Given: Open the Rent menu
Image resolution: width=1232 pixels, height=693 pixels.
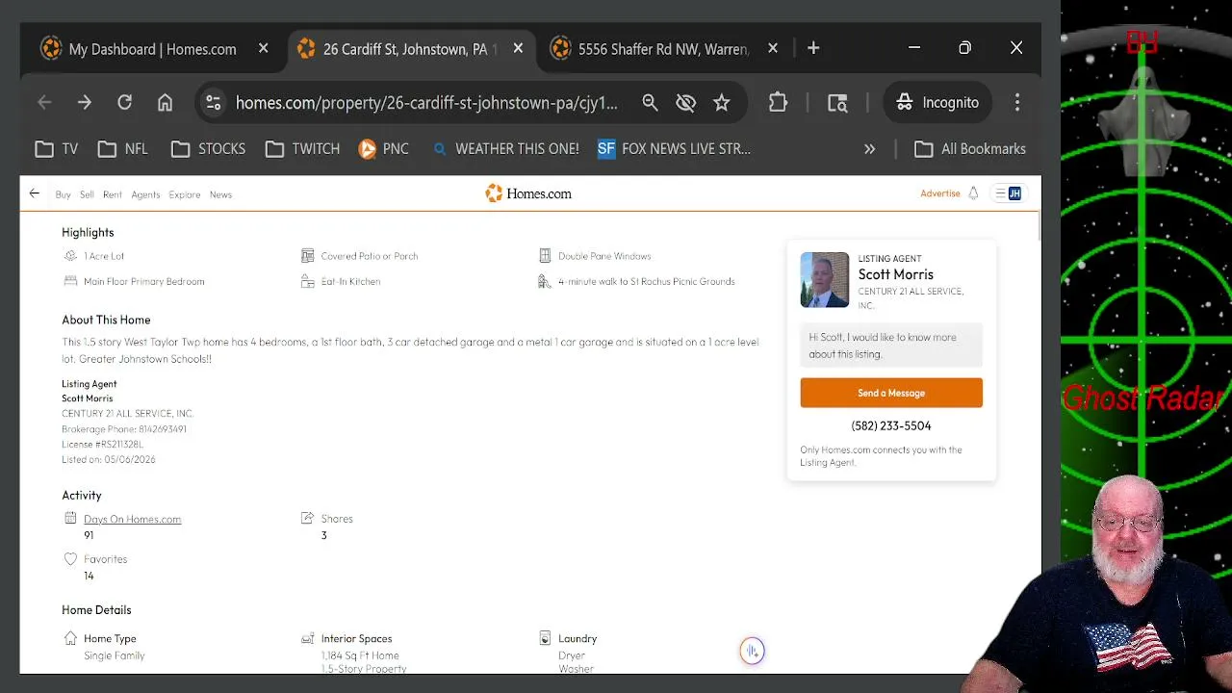Looking at the screenshot, I should (113, 194).
